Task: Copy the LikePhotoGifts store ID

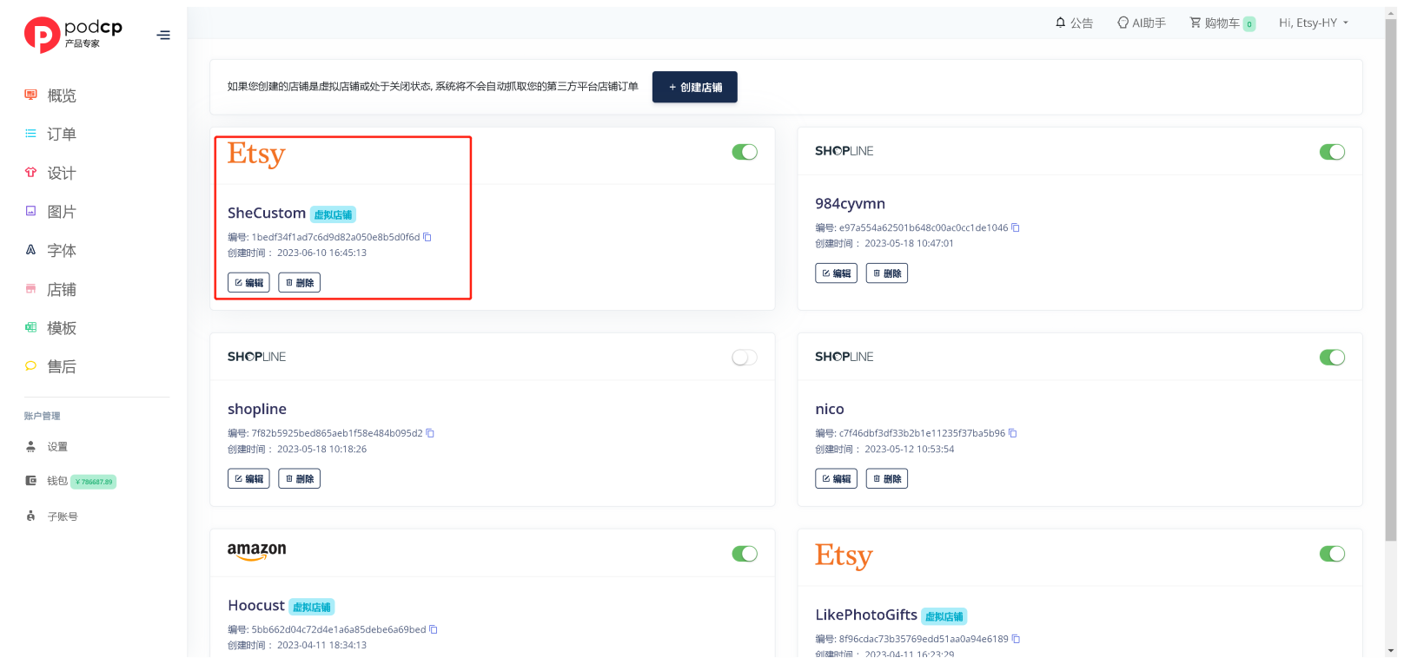Action: (1016, 639)
